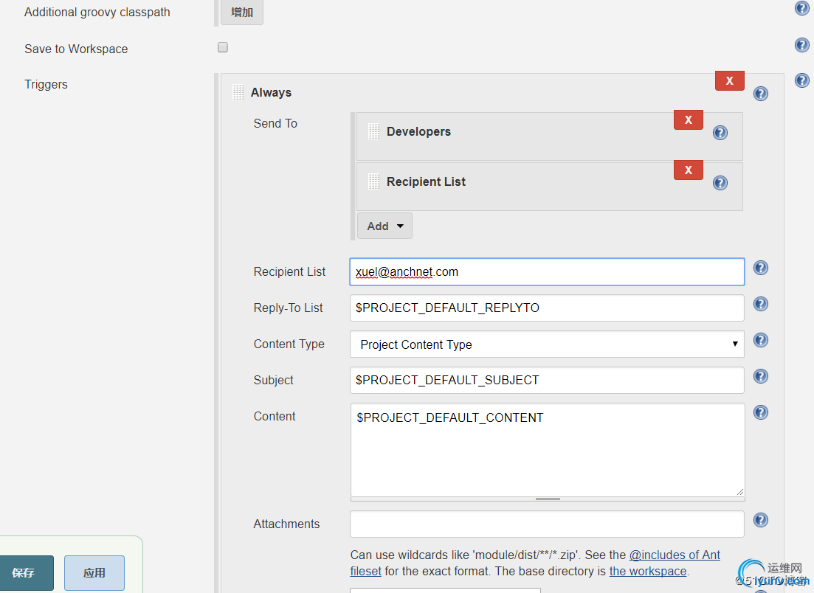The height and width of the screenshot is (593, 814).
Task: Open help icon in Recipient List block
Action: [x=720, y=183]
